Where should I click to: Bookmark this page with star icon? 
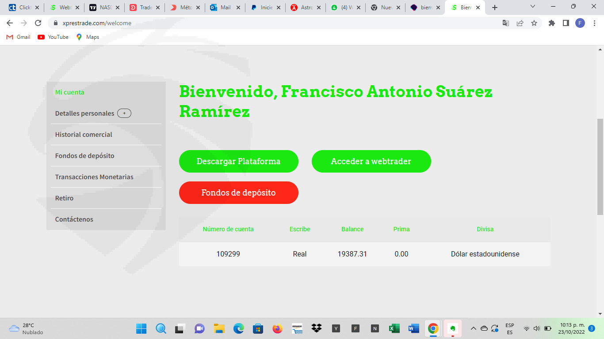534,23
